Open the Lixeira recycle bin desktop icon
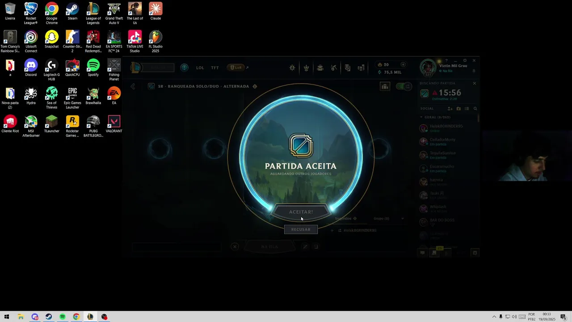Viewport: 572px width, 322px height. tap(10, 12)
